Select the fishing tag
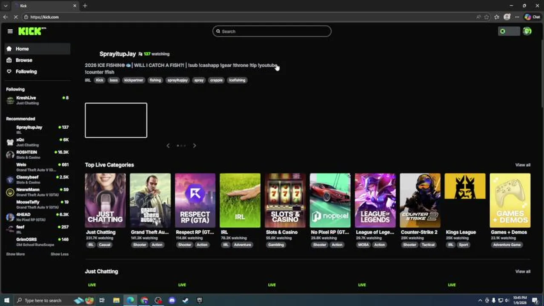544x306 pixels. [155, 80]
